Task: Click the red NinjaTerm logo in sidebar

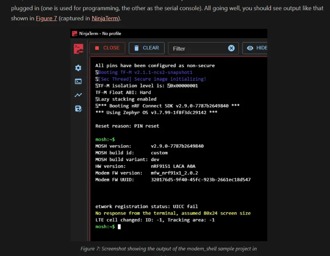Action: (78, 49)
